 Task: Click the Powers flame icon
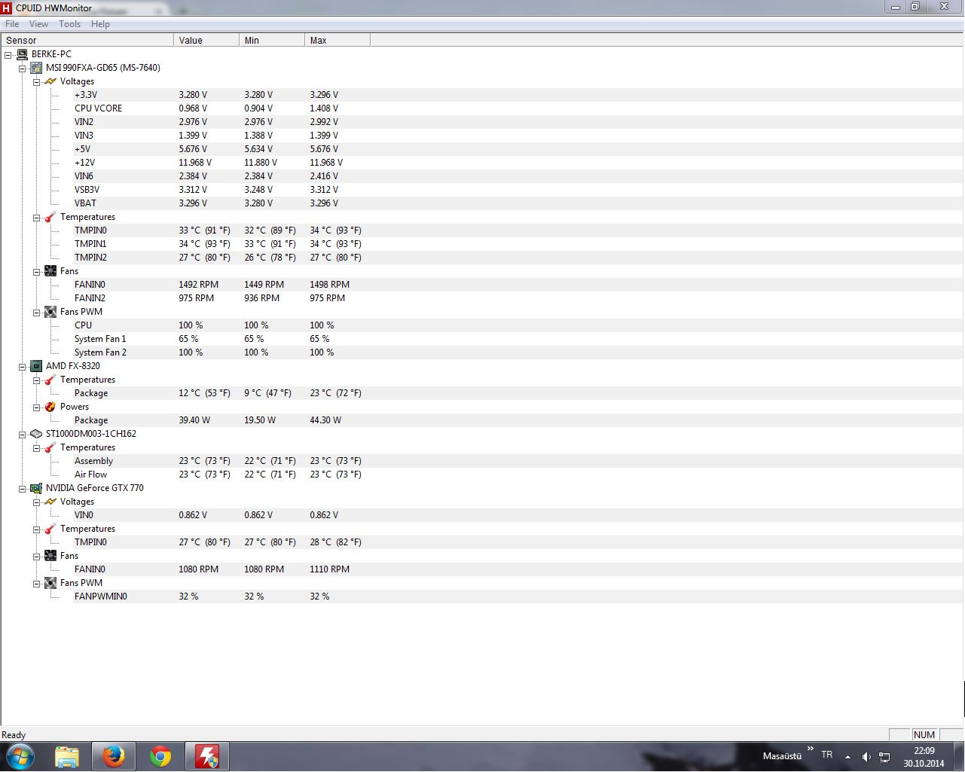pos(50,407)
